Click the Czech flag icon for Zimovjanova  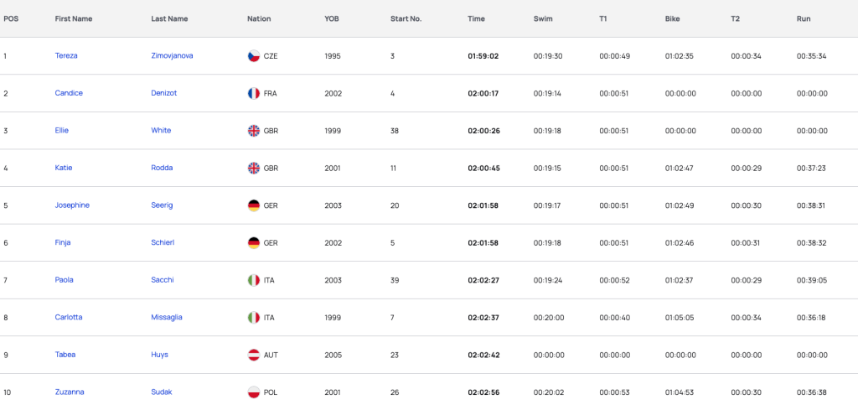[253, 56]
